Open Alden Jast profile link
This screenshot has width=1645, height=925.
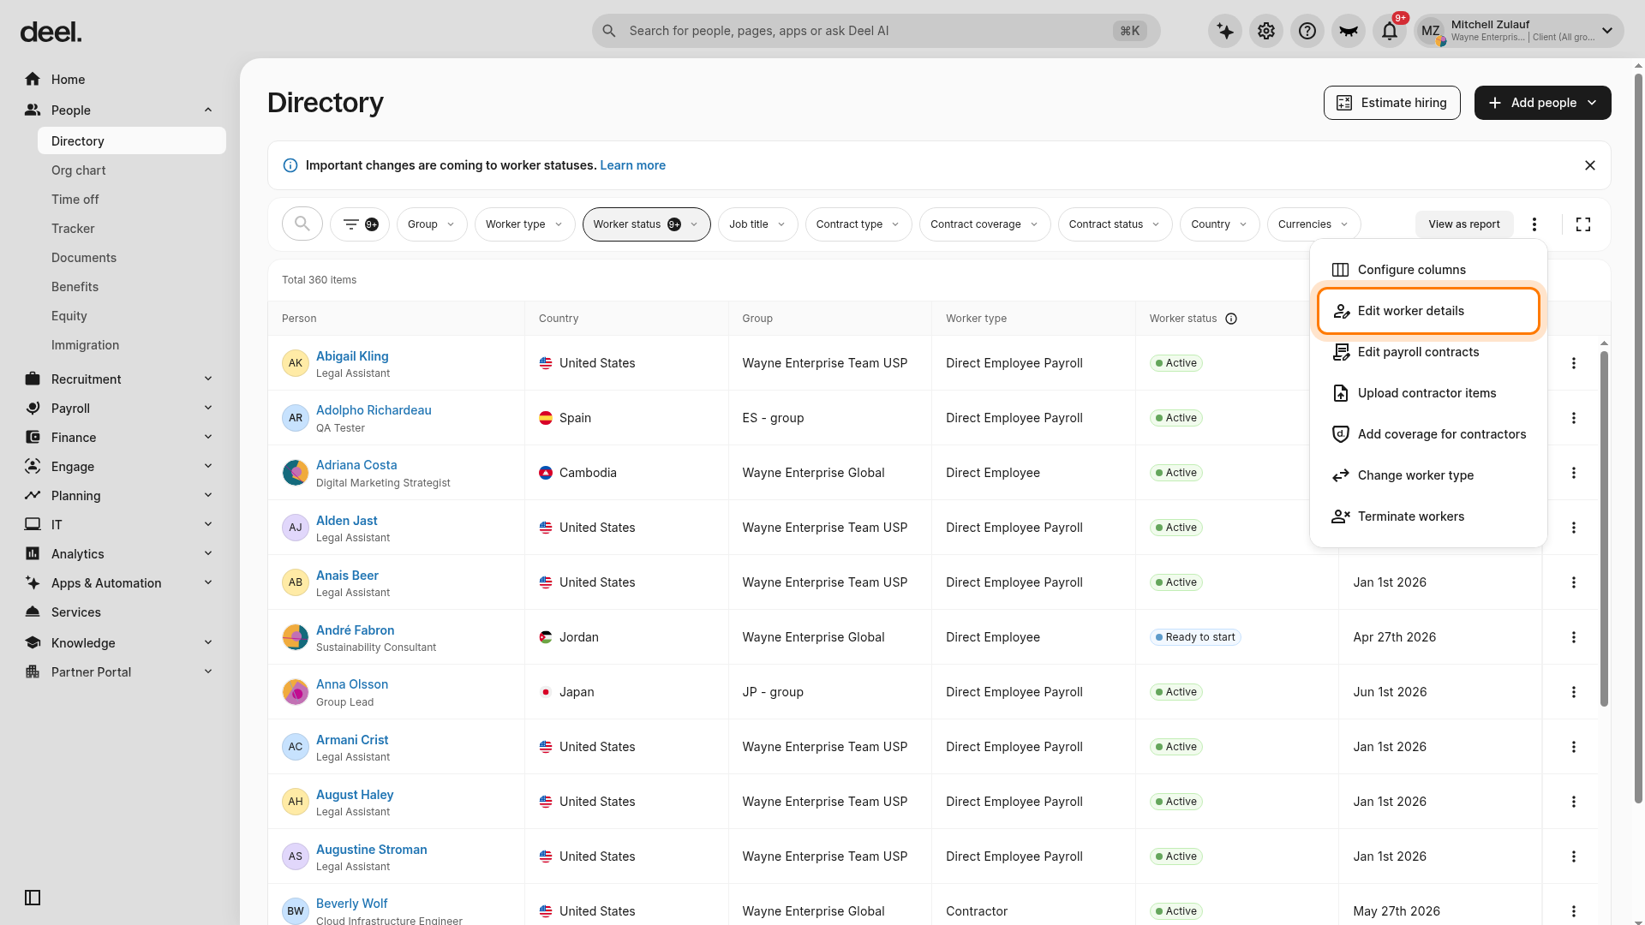pos(346,521)
